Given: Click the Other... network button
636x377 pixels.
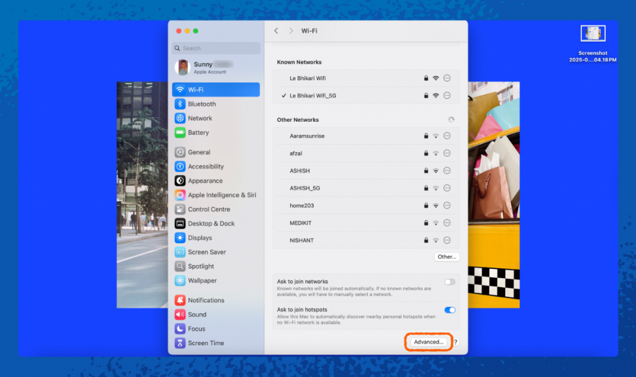Looking at the screenshot, I should click(447, 257).
